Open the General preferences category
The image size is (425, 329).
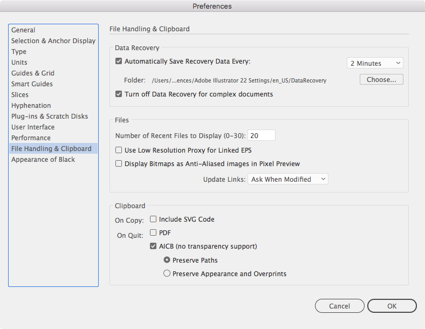(23, 30)
